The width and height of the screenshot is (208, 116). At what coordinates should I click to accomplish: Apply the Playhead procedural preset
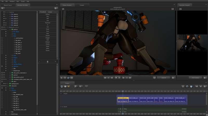[48, 23]
